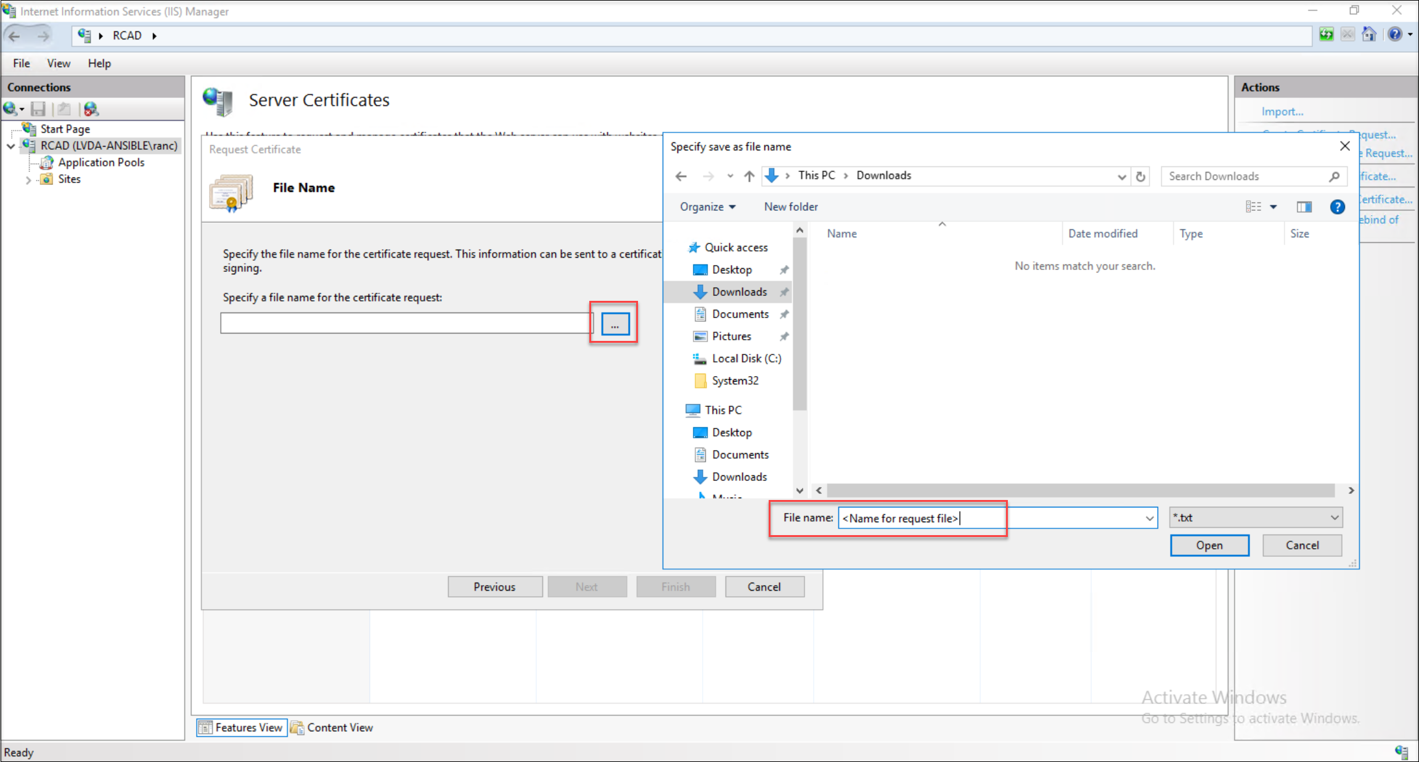Screen dimensions: 1419x762
Task: Delete connection using the globe with red X icon
Action: (x=91, y=109)
